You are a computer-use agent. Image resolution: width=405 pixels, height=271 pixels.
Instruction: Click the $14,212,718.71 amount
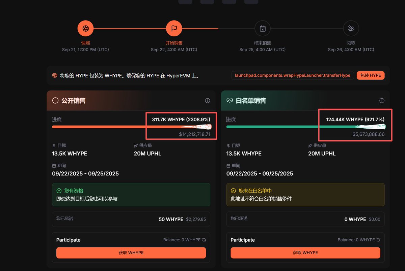[195, 134]
